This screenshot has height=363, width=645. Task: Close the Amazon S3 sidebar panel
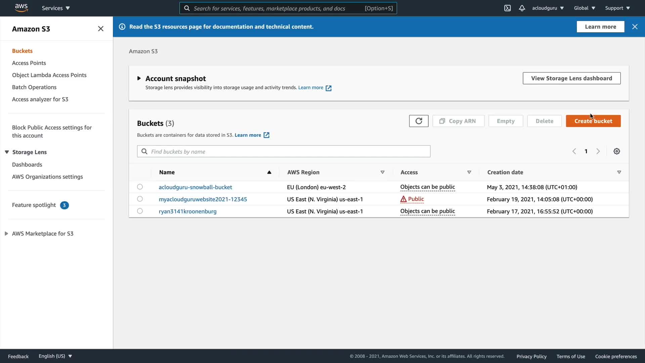click(100, 29)
